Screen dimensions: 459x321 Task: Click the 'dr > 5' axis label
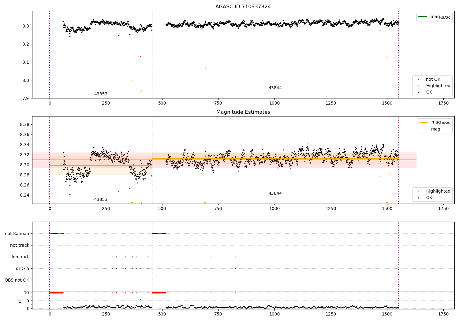(x=23, y=268)
